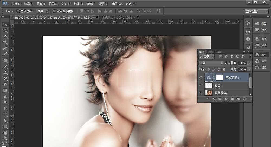Open the 文件(F) menu

[x=16, y=4]
